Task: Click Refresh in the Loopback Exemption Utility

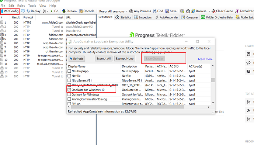Action: [76, 59]
